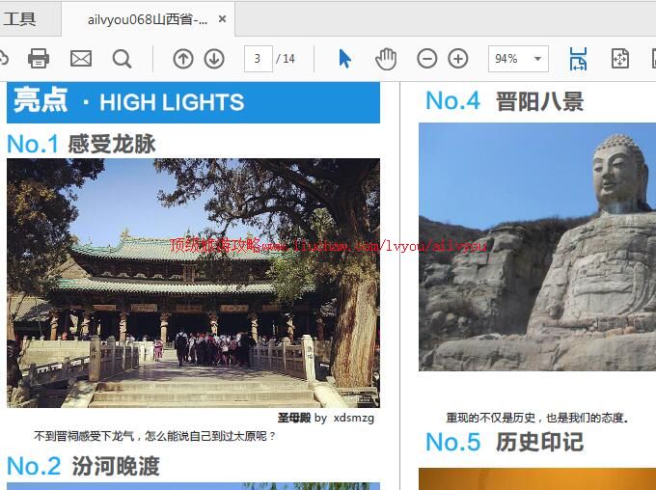
Task: Click the fit full page icon
Action: (x=620, y=59)
